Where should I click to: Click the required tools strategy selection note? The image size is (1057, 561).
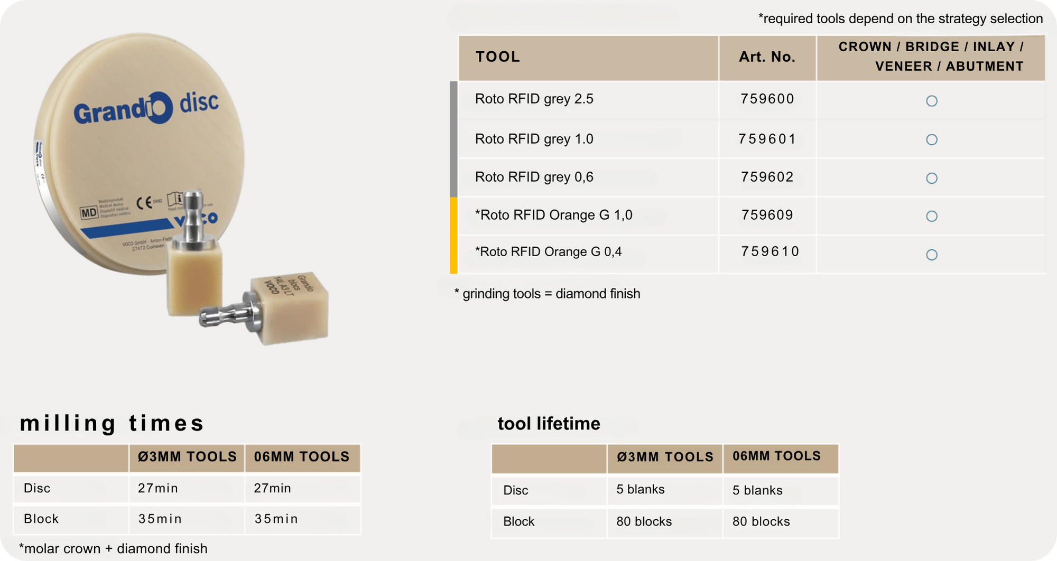[901, 19]
